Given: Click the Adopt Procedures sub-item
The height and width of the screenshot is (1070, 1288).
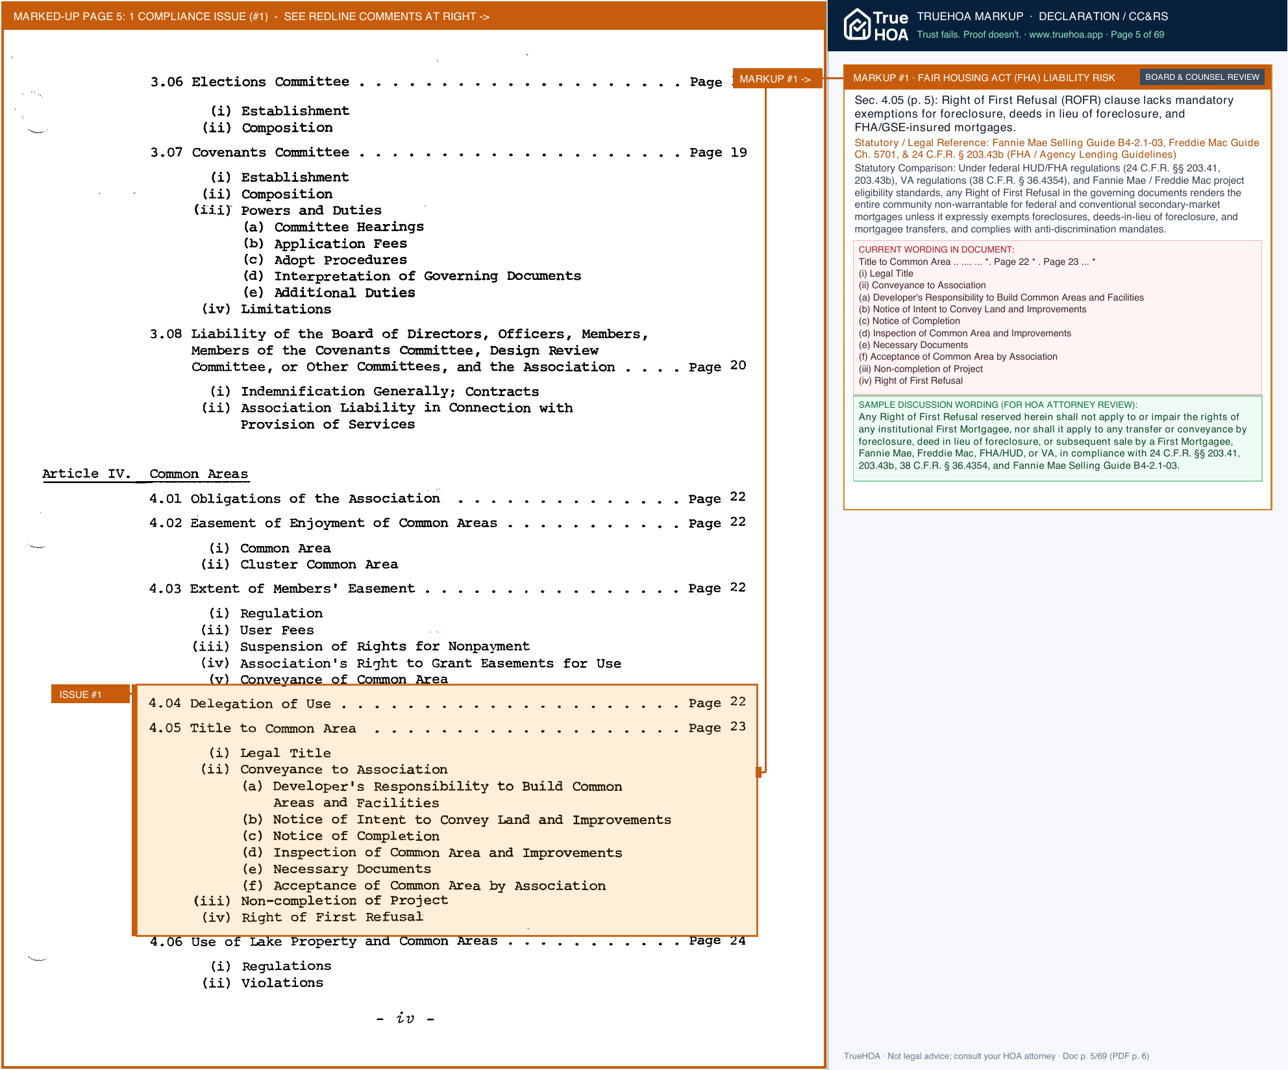Looking at the screenshot, I should pyautogui.click(x=325, y=260).
